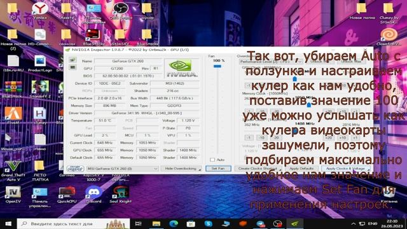Select the StImSKY folder on the desktop
Image resolution: width=407 pixels, height=229 pixels.
coord(120,37)
